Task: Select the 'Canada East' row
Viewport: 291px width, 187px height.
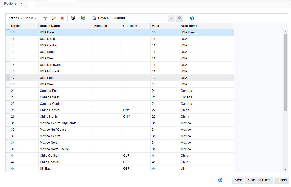Action: click(120, 91)
